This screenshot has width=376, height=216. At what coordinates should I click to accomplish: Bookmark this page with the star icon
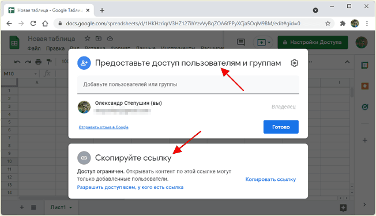tap(328, 24)
